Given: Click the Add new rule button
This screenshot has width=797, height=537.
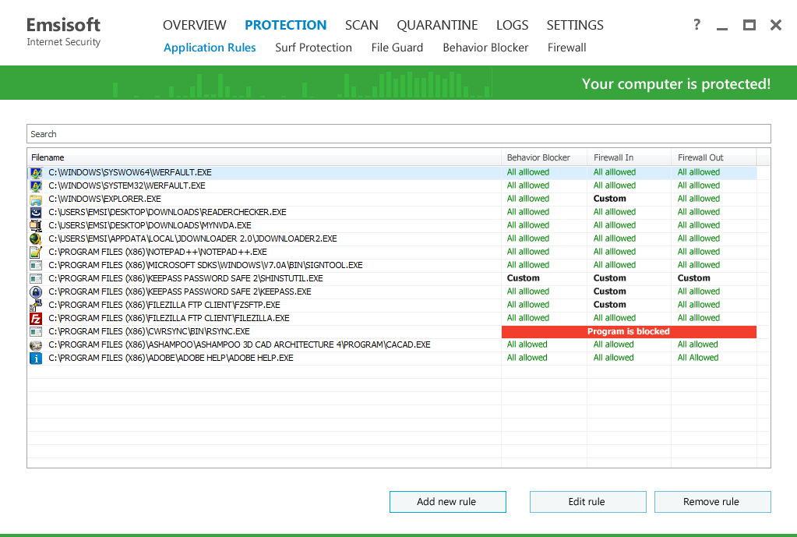Looking at the screenshot, I should tap(447, 501).
